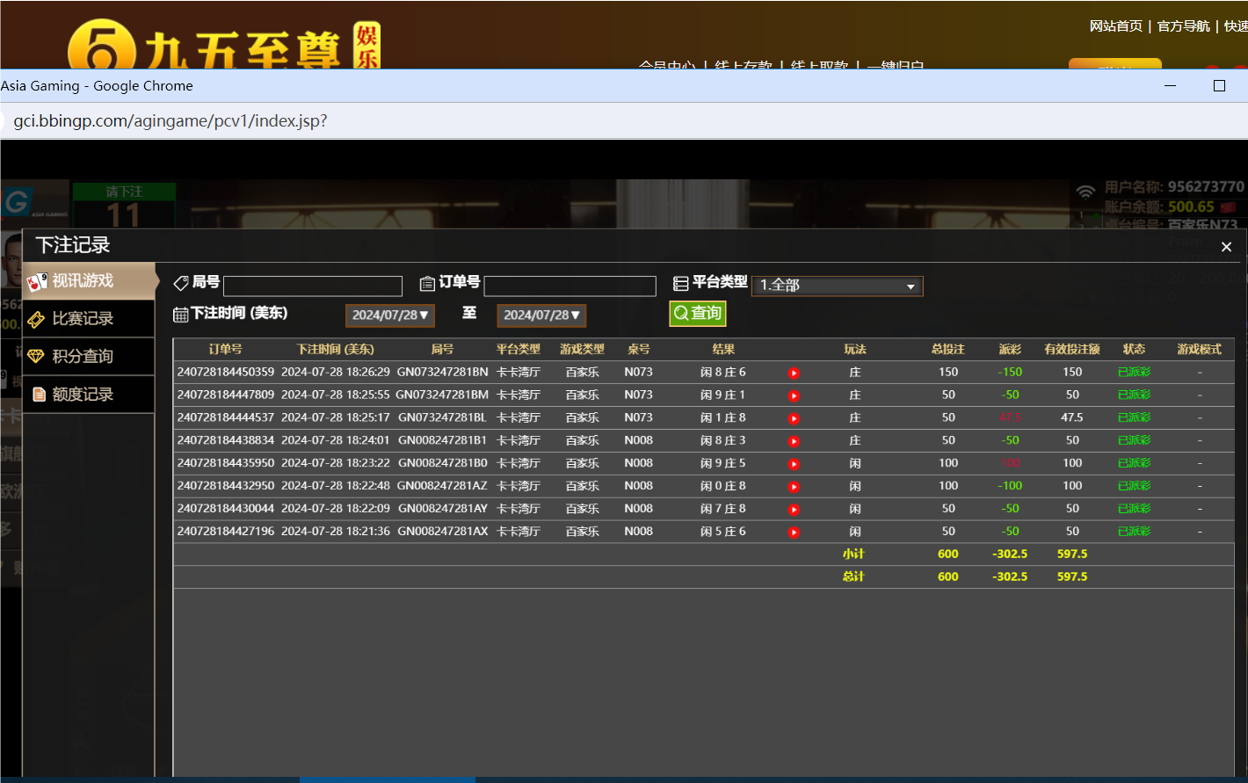Click the 查询 search button
The image size is (1248, 783).
coord(697,313)
